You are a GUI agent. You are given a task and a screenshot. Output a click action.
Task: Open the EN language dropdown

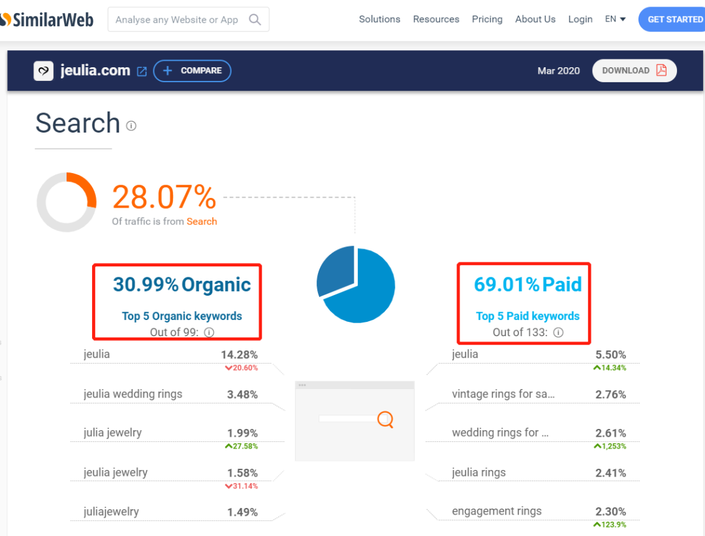point(615,20)
